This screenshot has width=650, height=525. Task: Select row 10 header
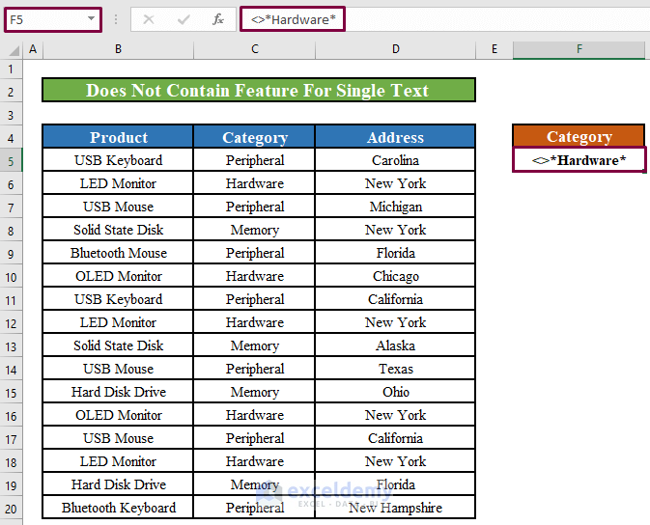[11, 277]
